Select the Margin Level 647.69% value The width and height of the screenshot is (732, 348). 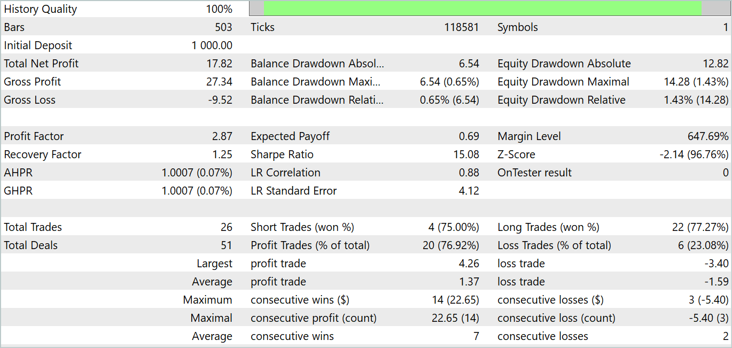coord(708,136)
